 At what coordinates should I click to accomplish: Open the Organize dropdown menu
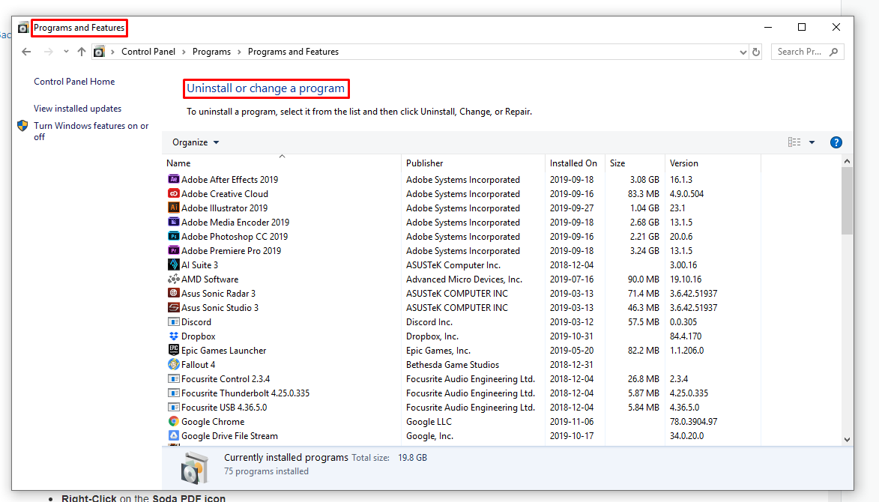[x=196, y=142]
